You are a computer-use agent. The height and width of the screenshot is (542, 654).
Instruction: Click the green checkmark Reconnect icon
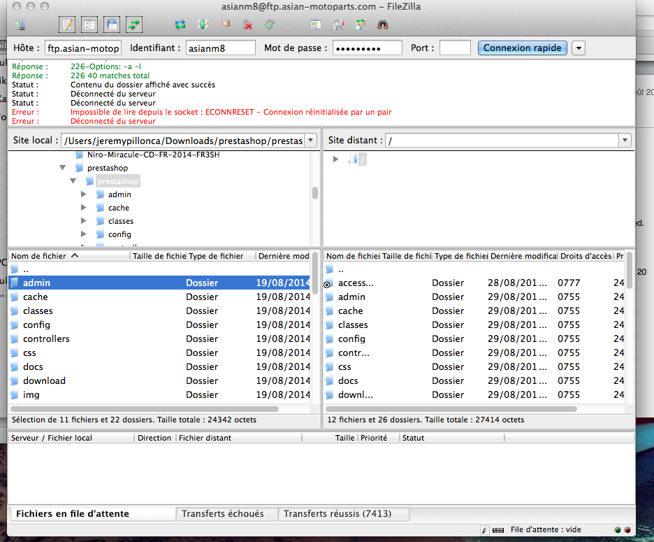coord(270,24)
